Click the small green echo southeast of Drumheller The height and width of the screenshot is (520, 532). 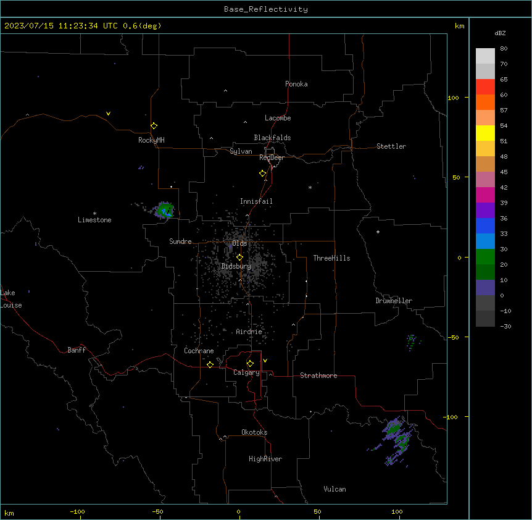pyautogui.click(x=412, y=342)
